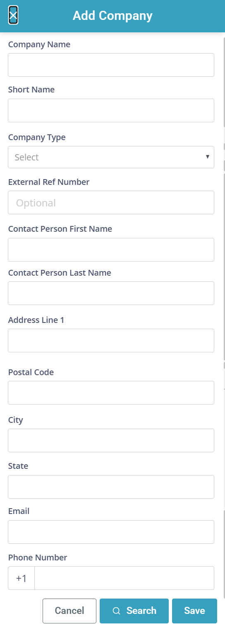
Task: Click the Postal Code input
Action: (111, 393)
